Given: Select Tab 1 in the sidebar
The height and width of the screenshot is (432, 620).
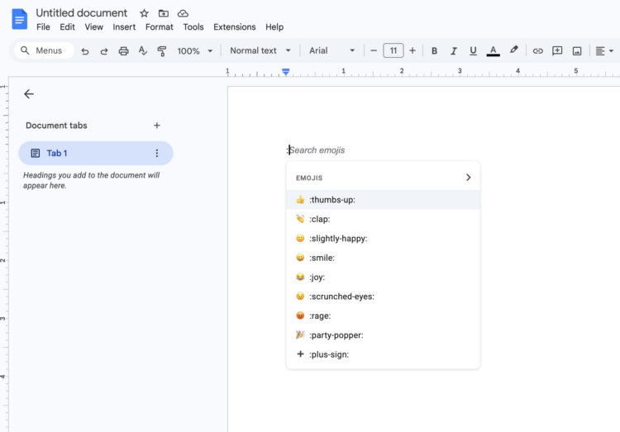Looking at the screenshot, I should coord(96,153).
